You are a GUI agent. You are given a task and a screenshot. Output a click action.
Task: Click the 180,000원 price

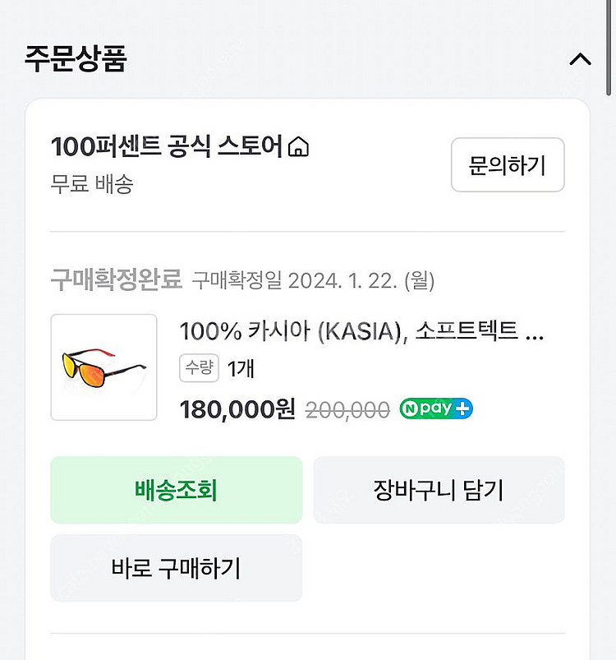tap(237, 408)
